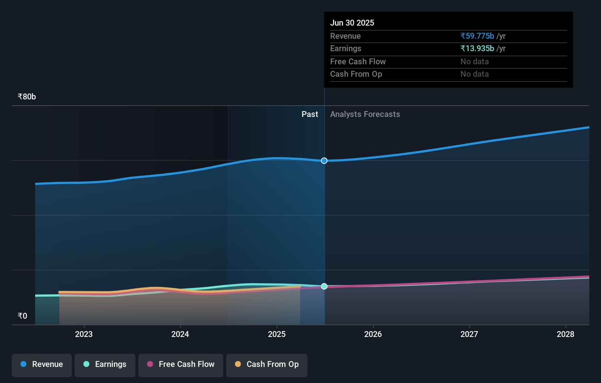Click the ₹13.935b earnings value in tooltip
The width and height of the screenshot is (601, 383).
point(477,49)
